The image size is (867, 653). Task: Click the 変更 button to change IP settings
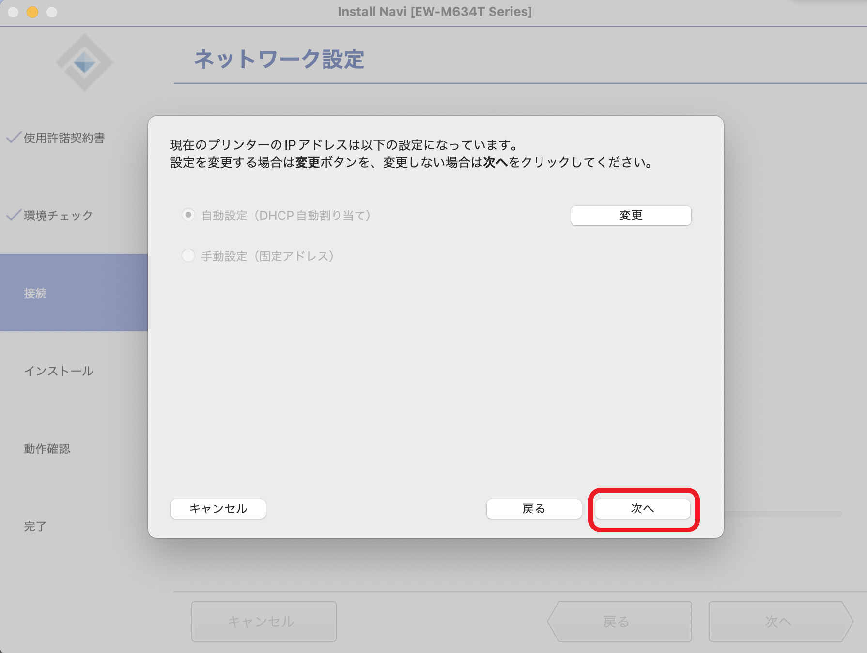coord(631,216)
